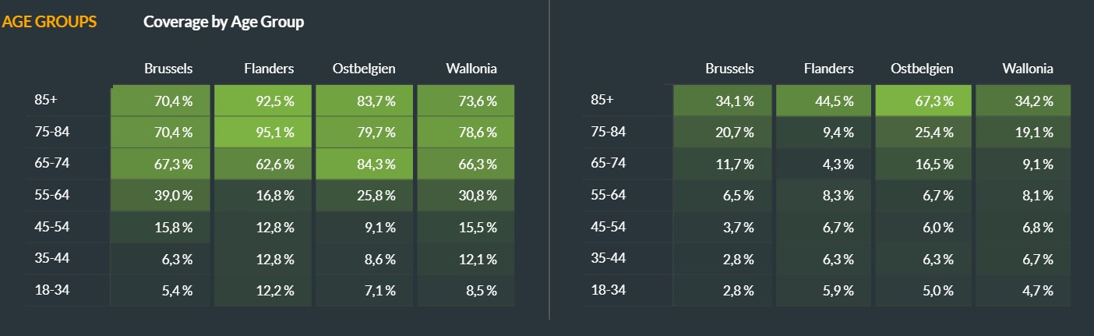The height and width of the screenshot is (336, 1094).
Task: Select the 30,8 % Wallonia cell
Action: 466,195
